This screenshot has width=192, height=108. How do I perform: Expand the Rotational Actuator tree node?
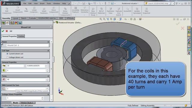click(54, 22)
